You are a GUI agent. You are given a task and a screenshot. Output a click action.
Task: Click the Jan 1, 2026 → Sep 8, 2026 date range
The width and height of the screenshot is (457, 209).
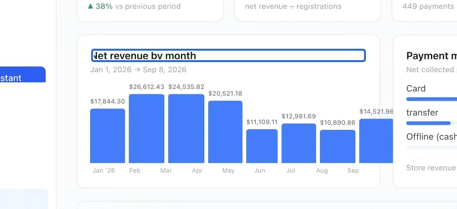click(x=138, y=70)
